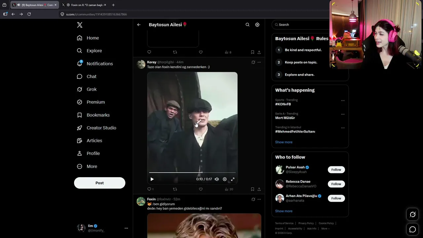Show more trends in What's happening
Image resolution: width=423 pixels, height=238 pixels.
pos(284,142)
